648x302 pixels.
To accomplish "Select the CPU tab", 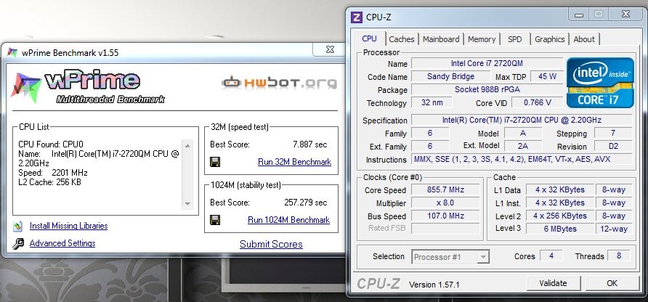I will click(369, 38).
